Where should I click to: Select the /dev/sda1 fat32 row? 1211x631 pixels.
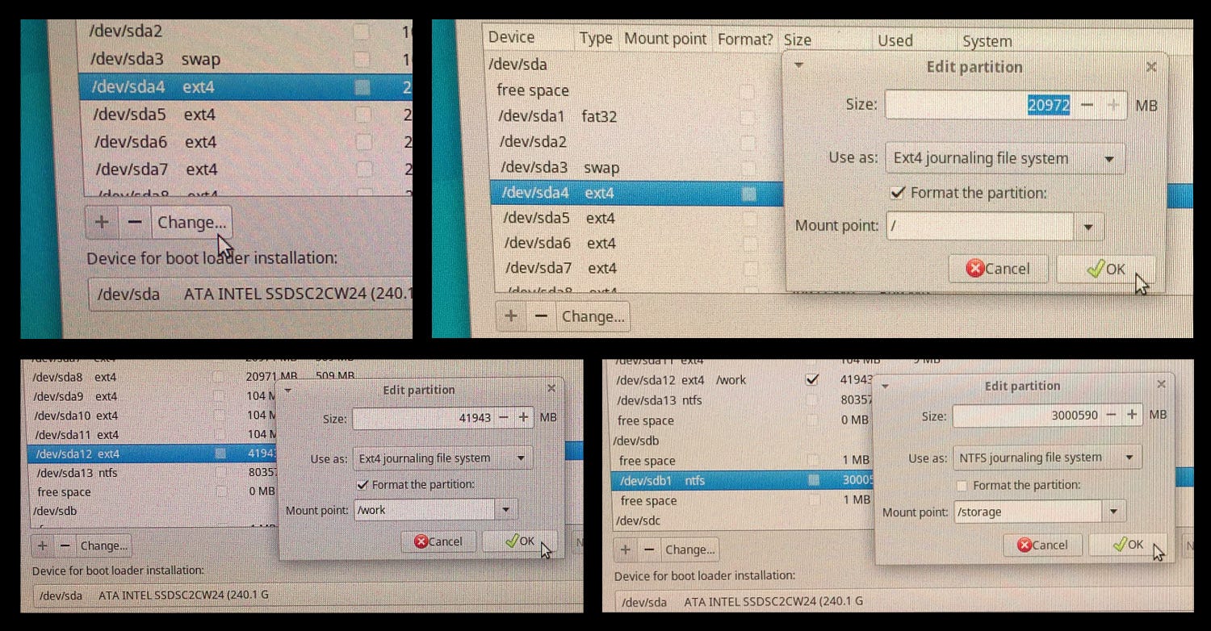[x=636, y=116]
